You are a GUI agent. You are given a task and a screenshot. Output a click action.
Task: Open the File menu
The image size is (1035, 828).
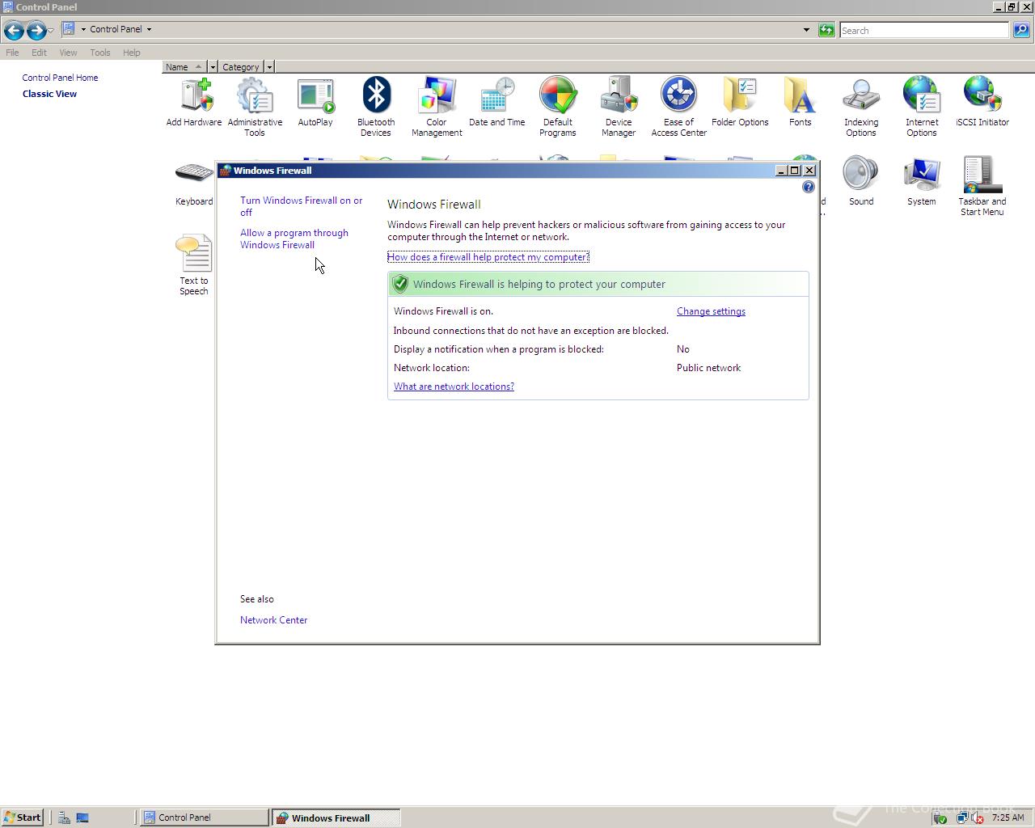point(12,53)
